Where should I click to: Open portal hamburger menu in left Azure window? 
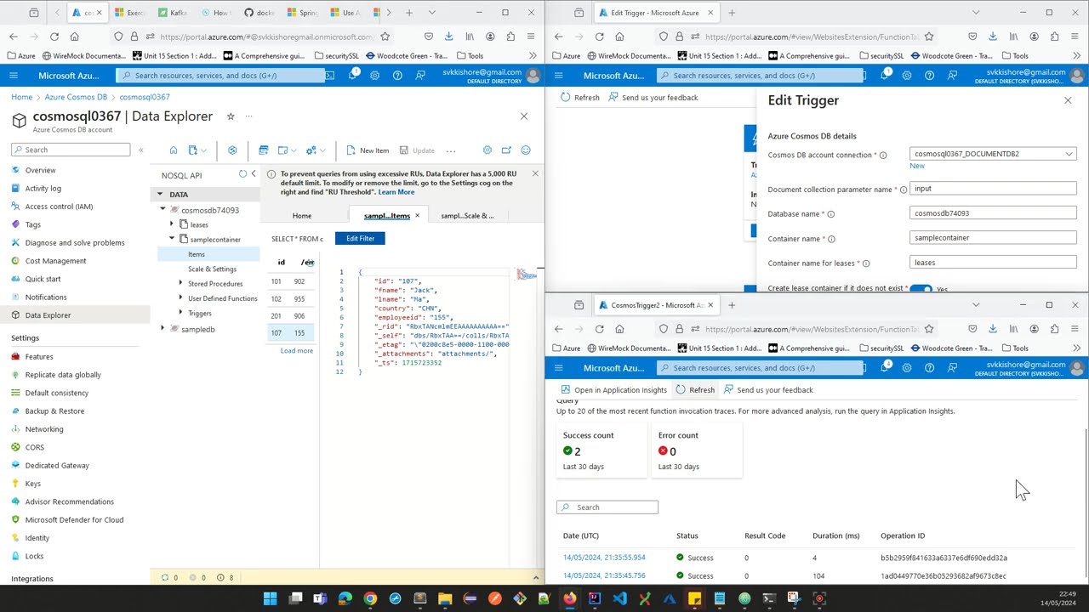14,76
